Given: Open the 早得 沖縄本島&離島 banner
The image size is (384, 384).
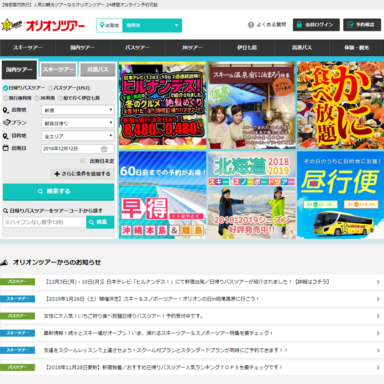Looking at the screenshot, I should [x=162, y=195].
